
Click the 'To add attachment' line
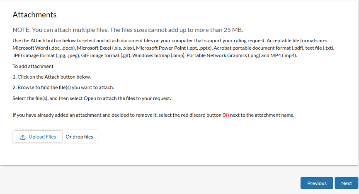tap(33, 66)
